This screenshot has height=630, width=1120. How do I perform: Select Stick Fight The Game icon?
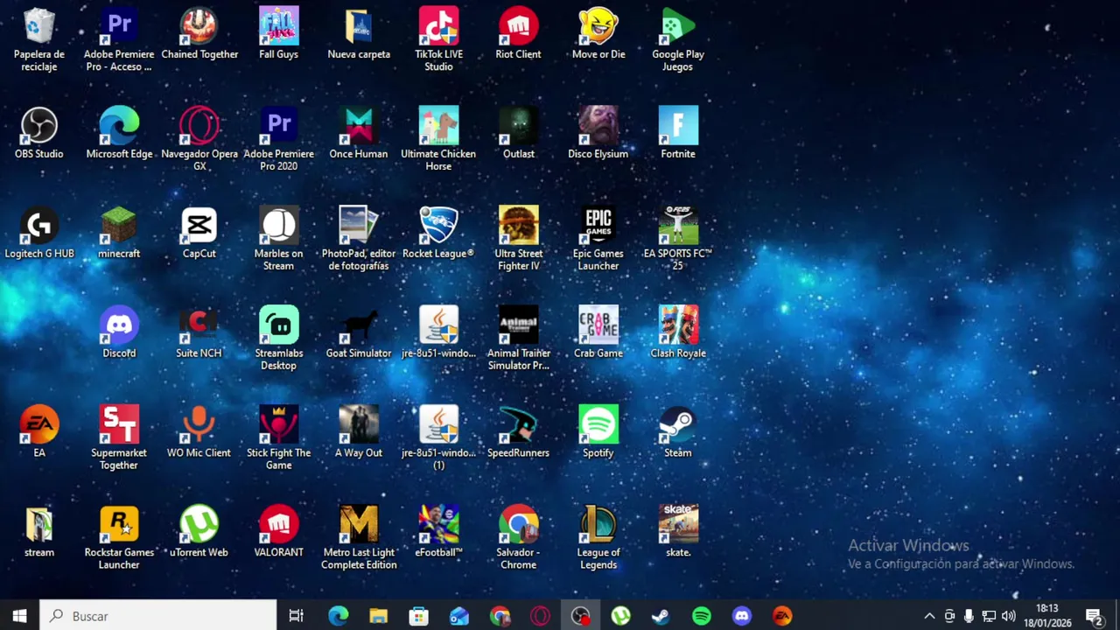tap(278, 438)
